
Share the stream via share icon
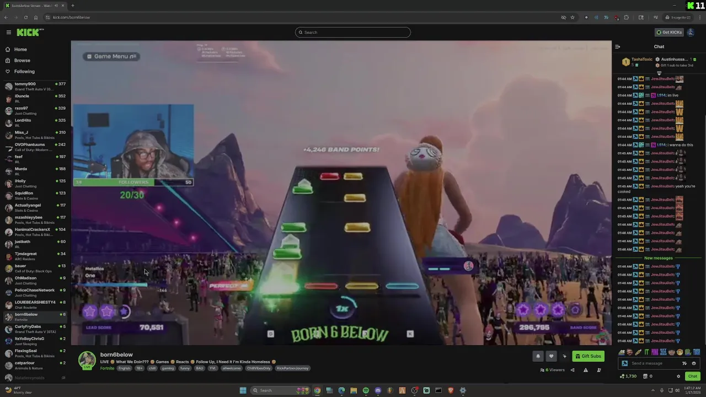coord(572,370)
